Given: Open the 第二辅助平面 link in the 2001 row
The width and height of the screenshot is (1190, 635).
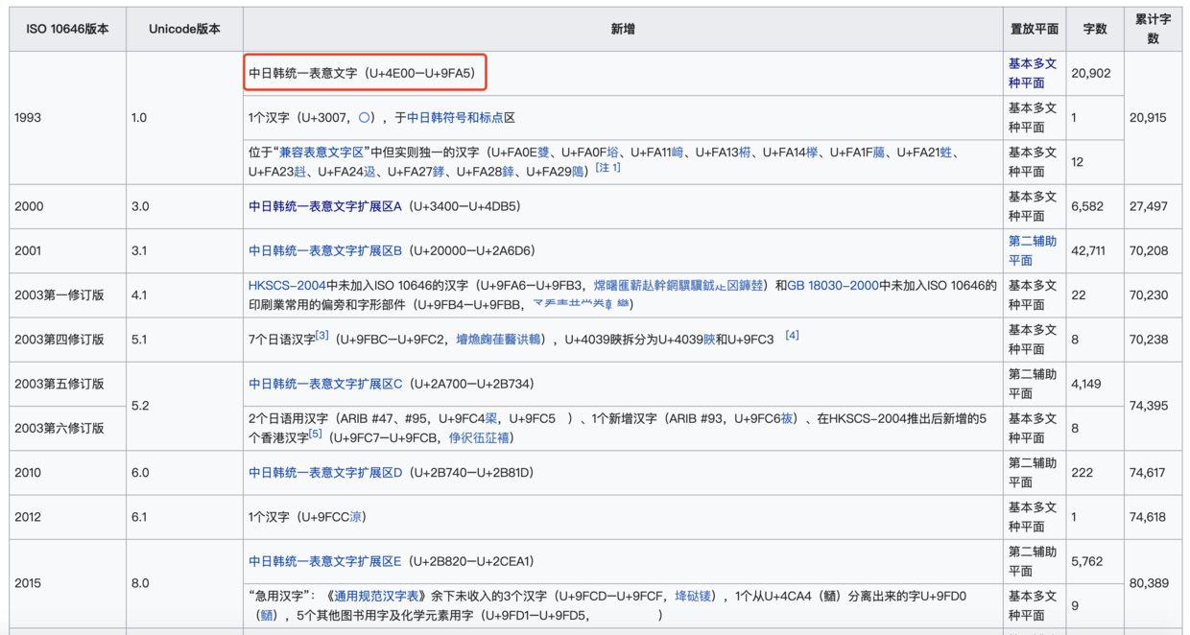Looking at the screenshot, I should click(x=1032, y=250).
